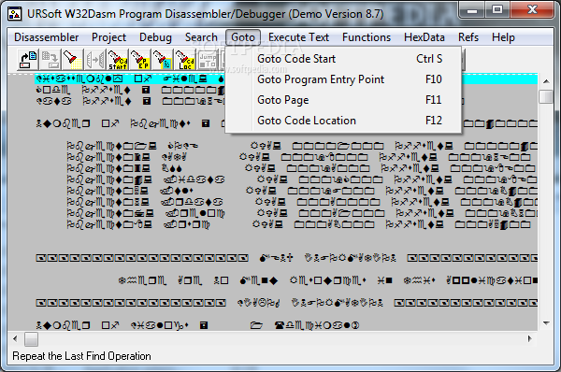Select the Goto Page menu entry
Screen dimensions: 561x372
tap(343, 100)
